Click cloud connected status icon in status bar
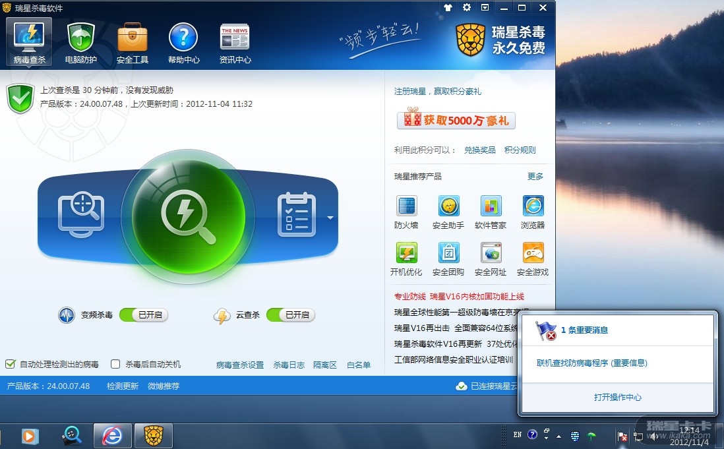 coord(462,386)
